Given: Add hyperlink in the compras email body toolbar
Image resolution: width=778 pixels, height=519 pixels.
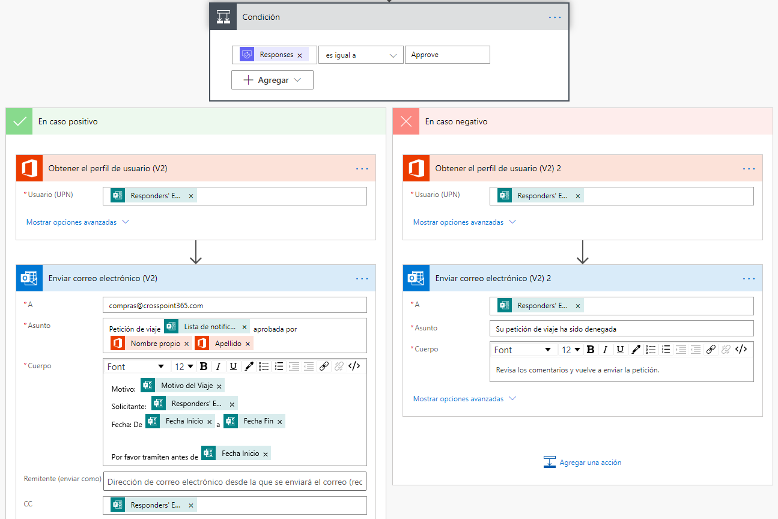Looking at the screenshot, I should pos(324,366).
